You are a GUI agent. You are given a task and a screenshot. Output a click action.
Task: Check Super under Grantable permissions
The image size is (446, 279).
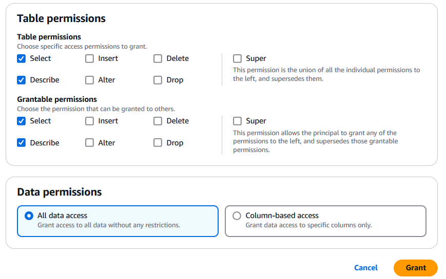pyautogui.click(x=237, y=121)
